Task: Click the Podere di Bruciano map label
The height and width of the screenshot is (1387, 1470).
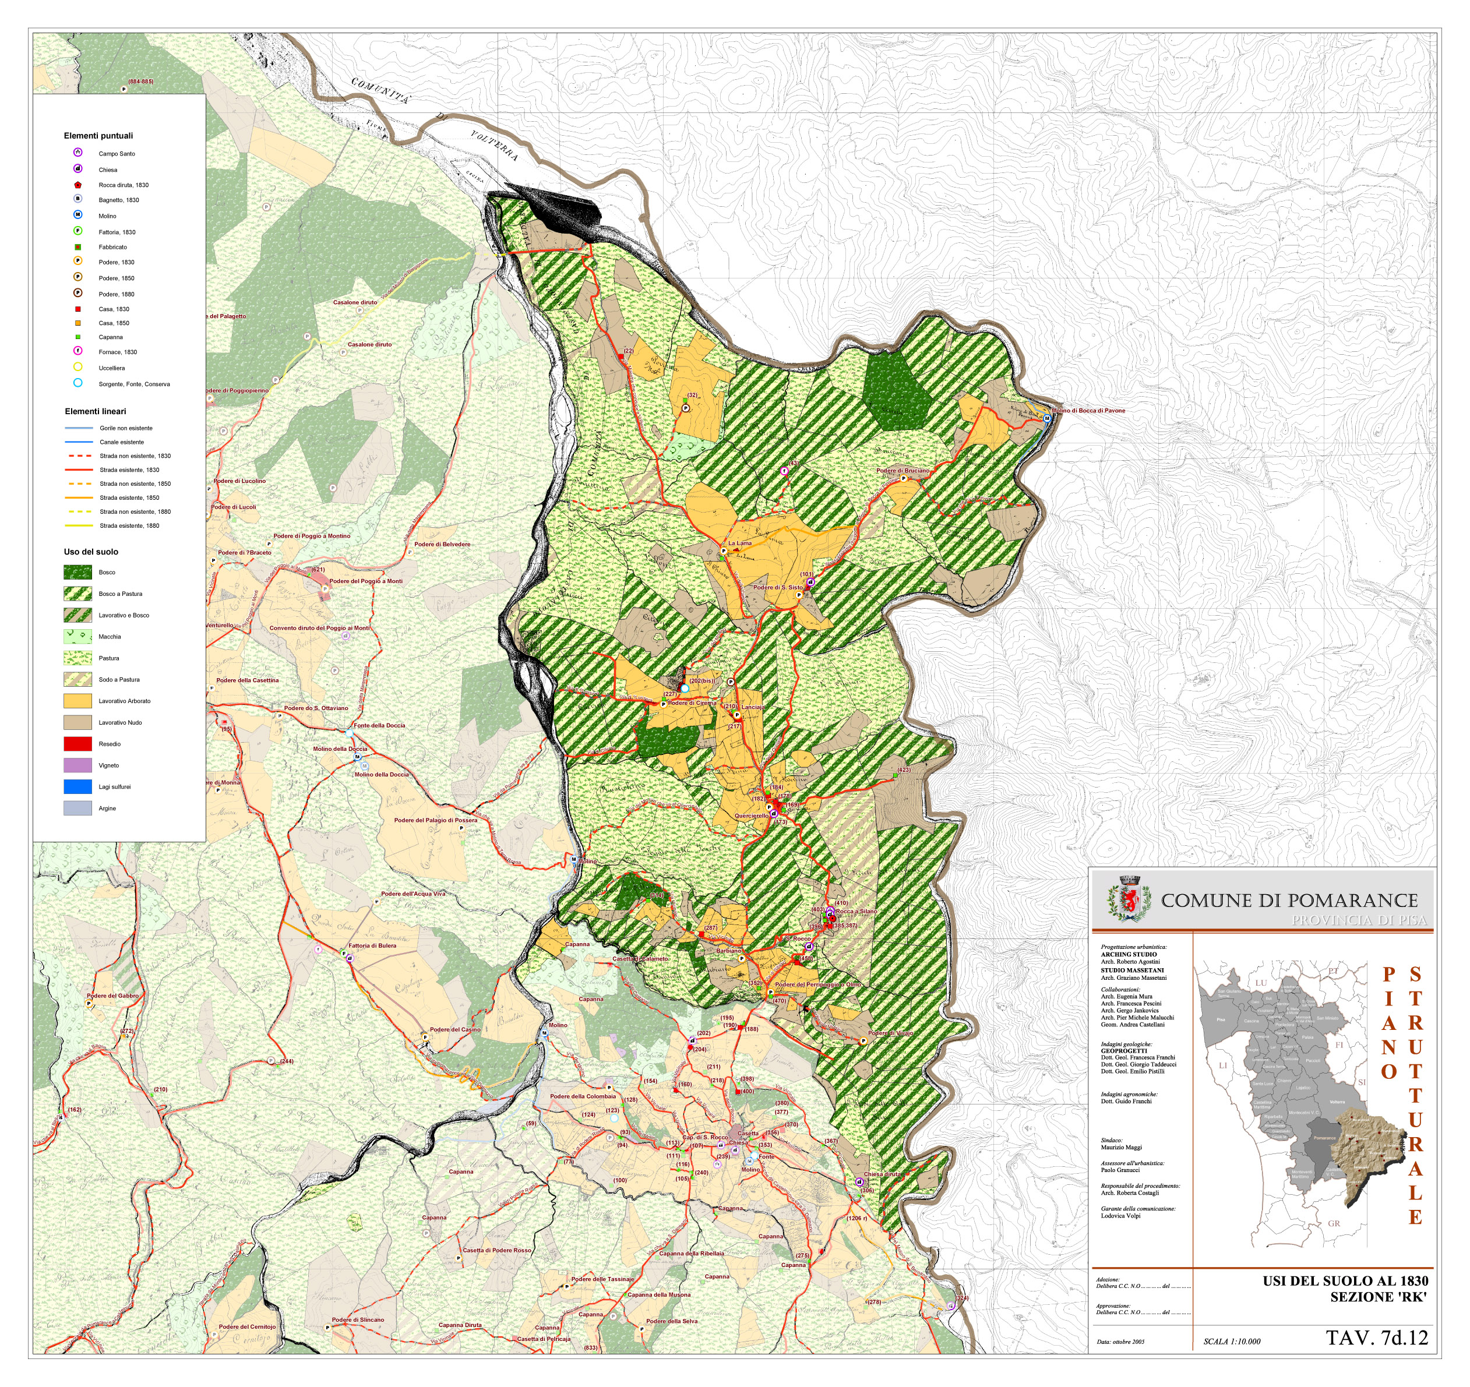Action: pos(903,471)
